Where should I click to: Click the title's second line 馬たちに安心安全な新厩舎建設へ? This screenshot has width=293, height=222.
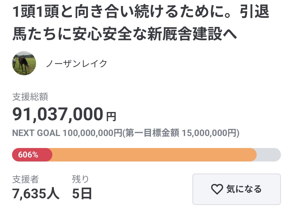click(124, 34)
